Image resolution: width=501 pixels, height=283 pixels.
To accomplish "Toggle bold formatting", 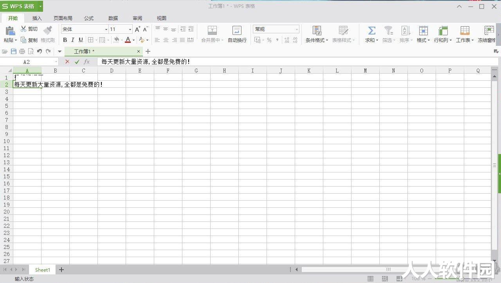I will coord(65,40).
